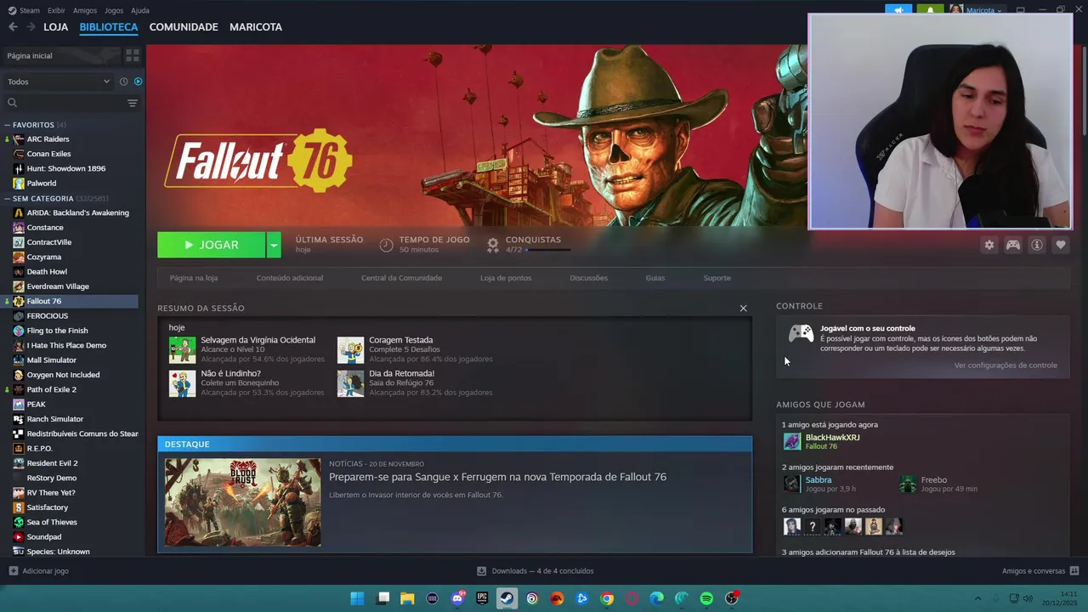Open the announcements megaphone icon
Screen dimensions: 1088x612
click(x=898, y=10)
